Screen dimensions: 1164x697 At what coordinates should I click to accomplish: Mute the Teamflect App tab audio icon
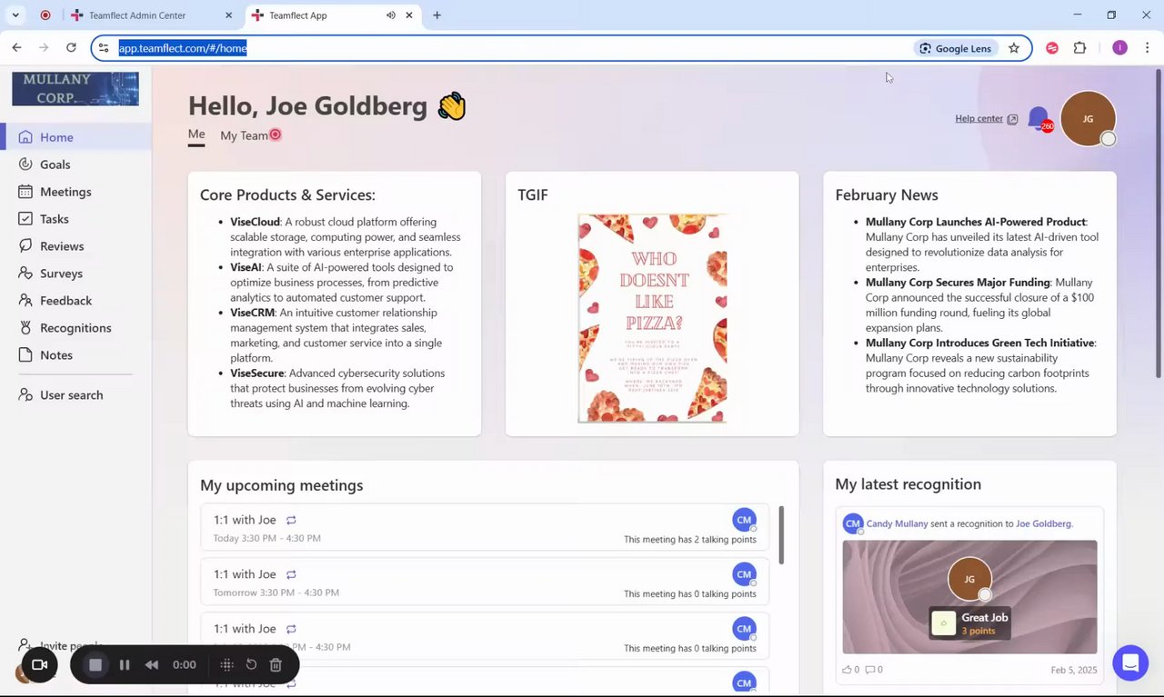pyautogui.click(x=391, y=15)
